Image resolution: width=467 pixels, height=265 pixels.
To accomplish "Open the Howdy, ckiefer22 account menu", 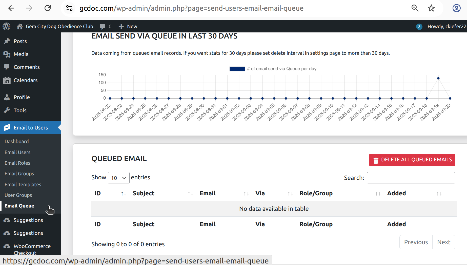I will (446, 26).
